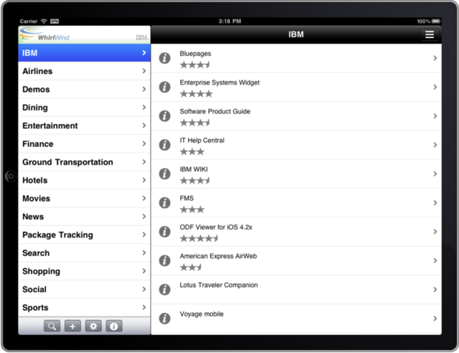The image size is (459, 353).
Task: Tap info icon beside Software Product Guide
Action: point(164,116)
